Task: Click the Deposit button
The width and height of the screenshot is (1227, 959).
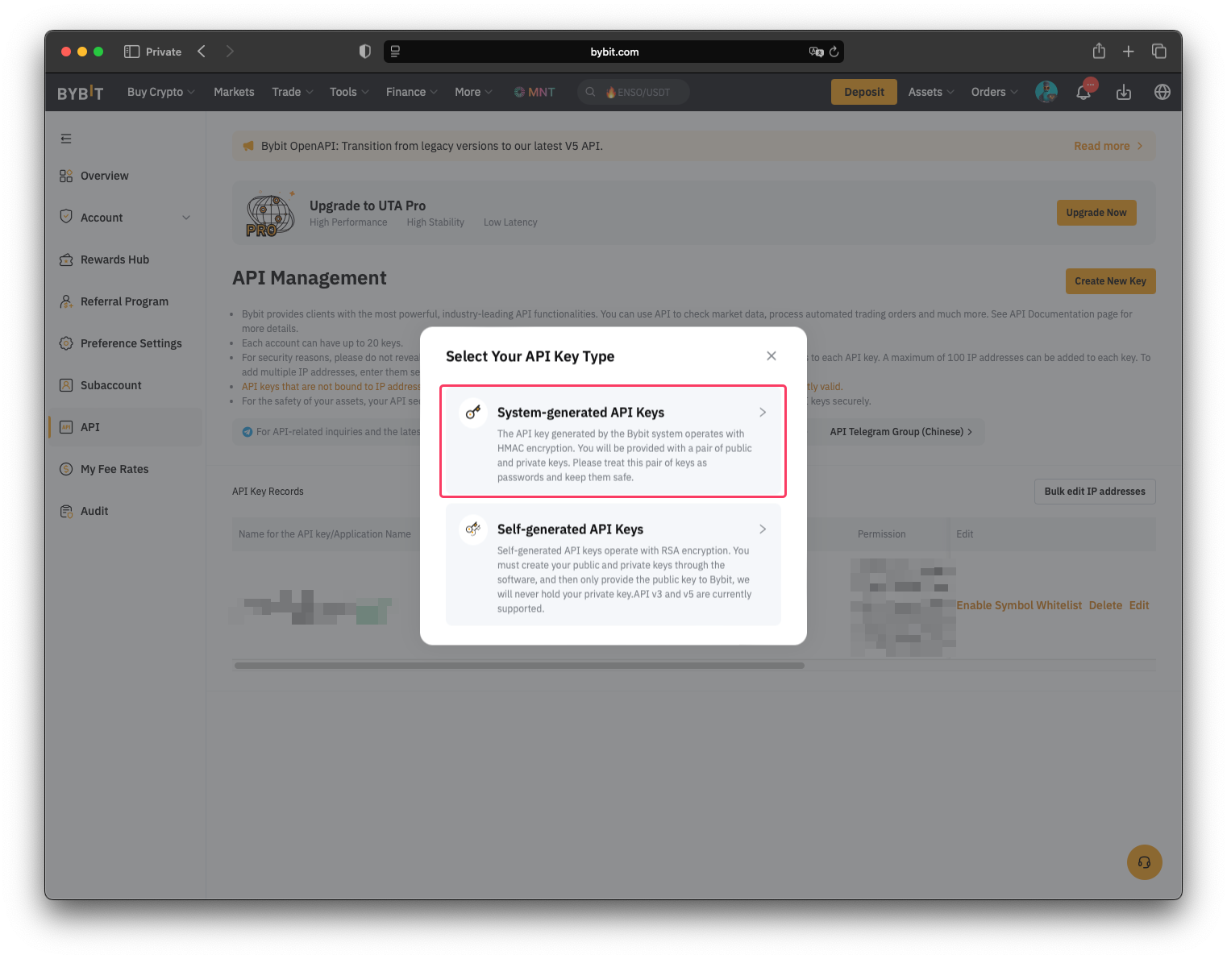Action: click(863, 92)
